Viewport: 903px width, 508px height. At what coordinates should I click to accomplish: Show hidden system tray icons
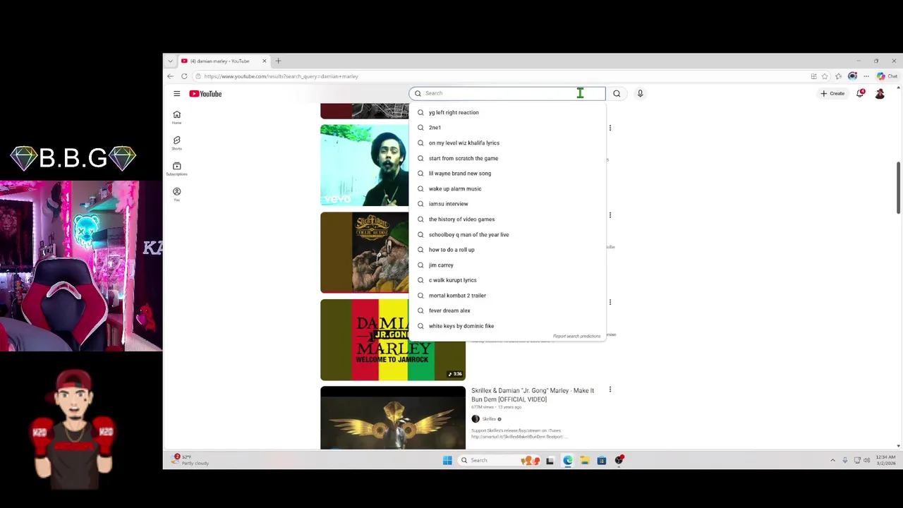click(x=832, y=461)
